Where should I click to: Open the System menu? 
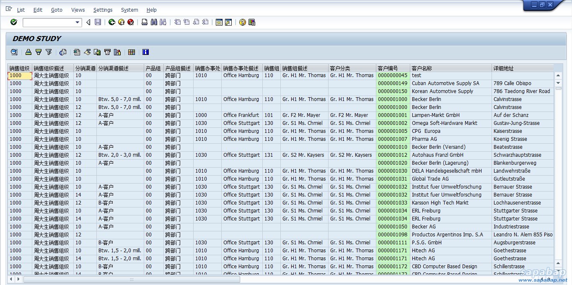coord(129,10)
